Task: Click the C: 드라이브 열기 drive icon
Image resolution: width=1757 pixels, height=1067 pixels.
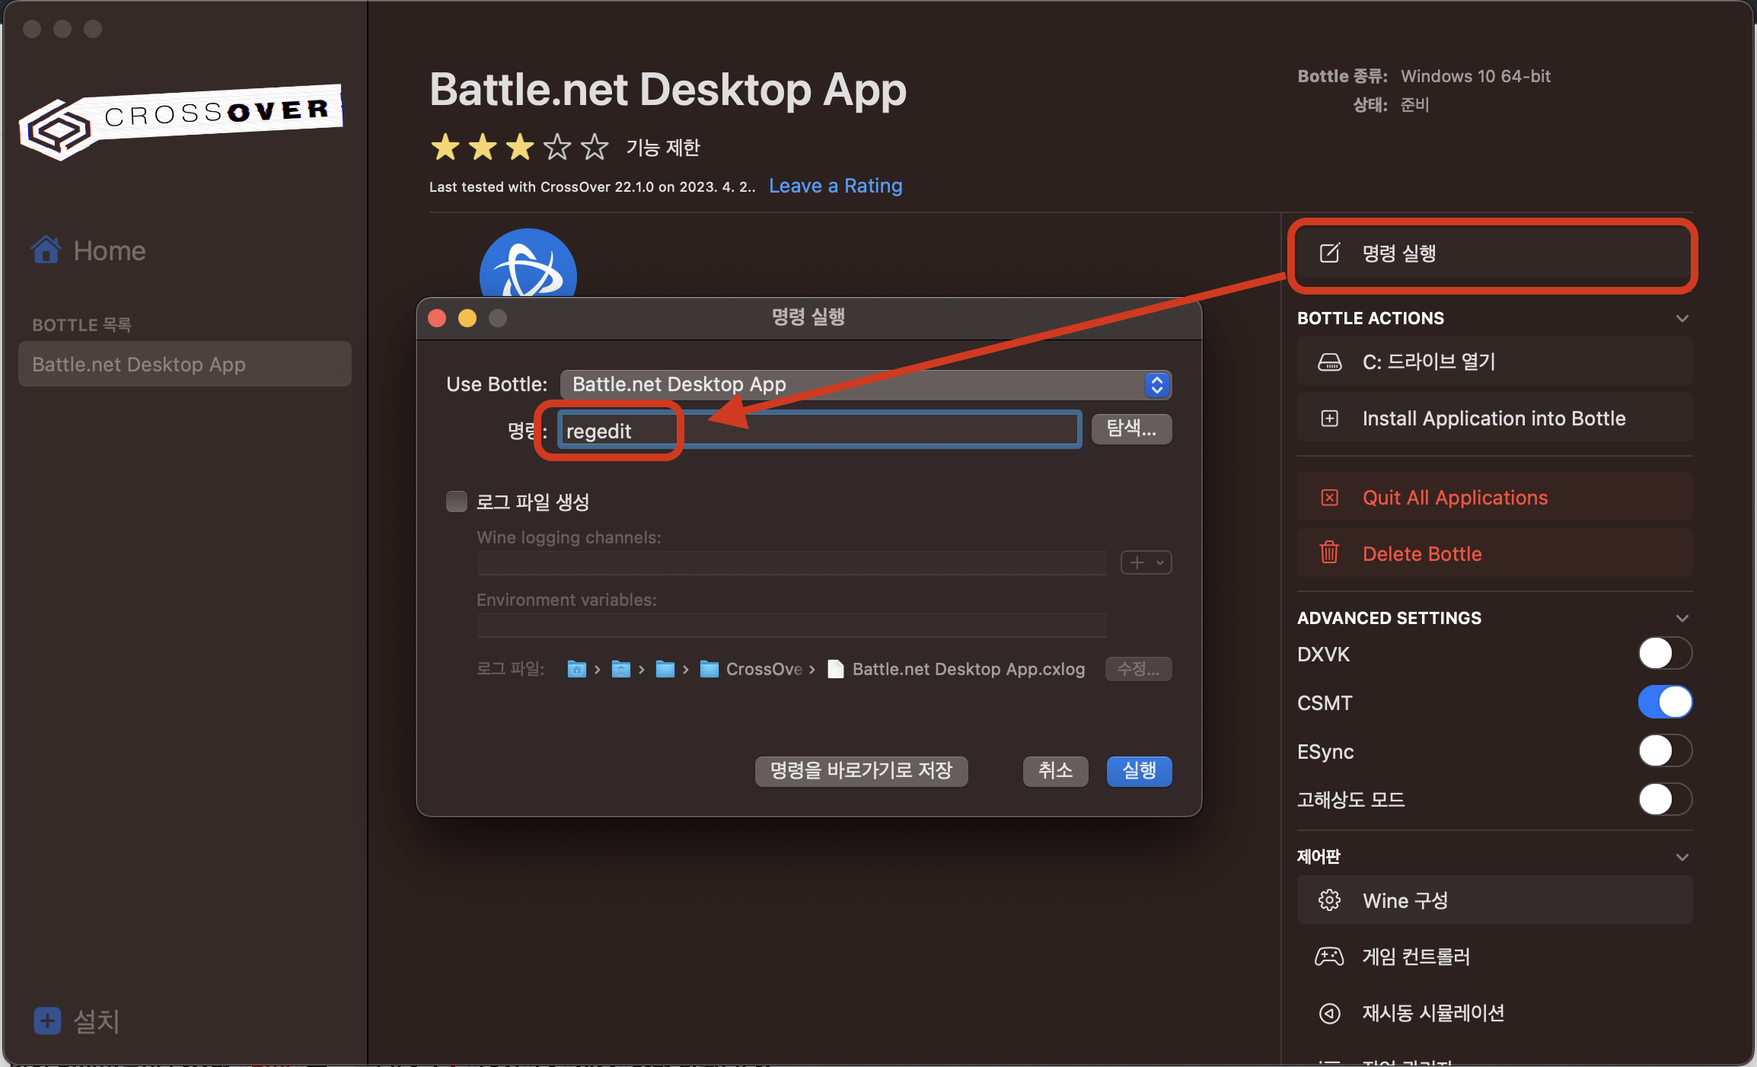Action: tap(1329, 362)
